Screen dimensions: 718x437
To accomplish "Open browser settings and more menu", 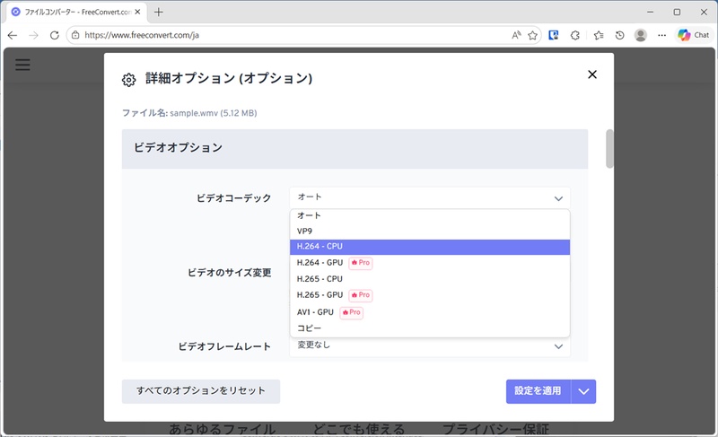I will [661, 35].
